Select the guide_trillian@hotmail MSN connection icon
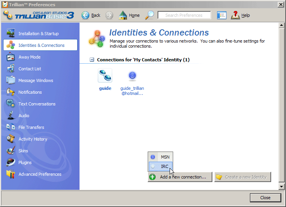The width and height of the screenshot is (286, 207). pos(132,76)
